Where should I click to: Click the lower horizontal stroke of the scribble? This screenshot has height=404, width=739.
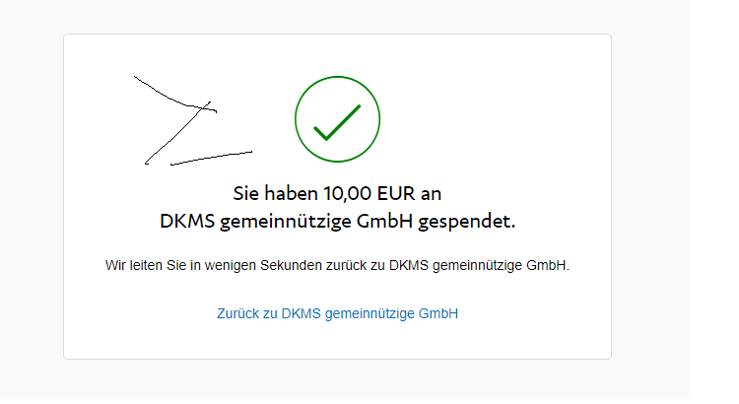[x=211, y=158]
